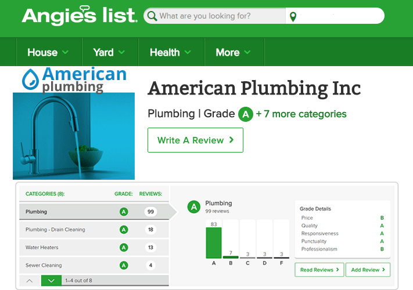
Task: Click the 13 review count bubble
Action: click(150, 248)
